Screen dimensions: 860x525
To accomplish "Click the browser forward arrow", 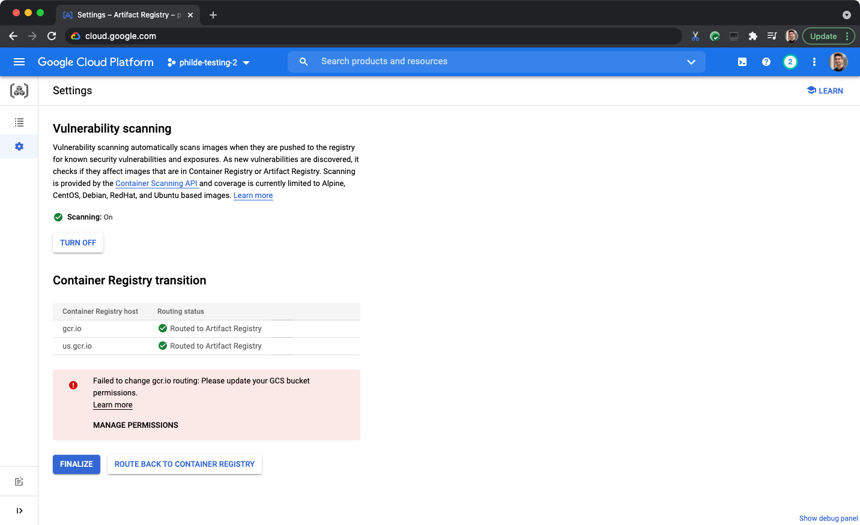I will coord(32,36).
